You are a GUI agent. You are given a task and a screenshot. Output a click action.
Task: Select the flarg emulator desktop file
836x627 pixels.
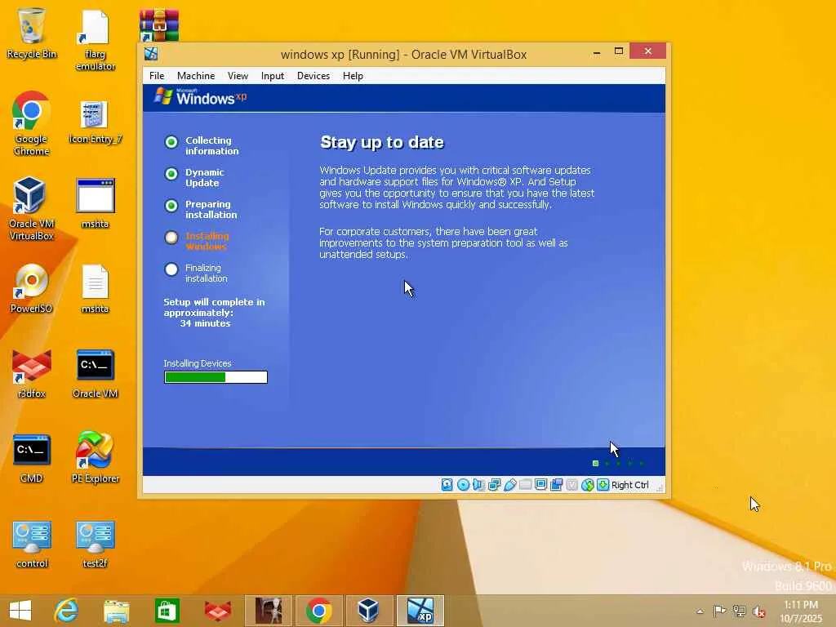[95, 41]
